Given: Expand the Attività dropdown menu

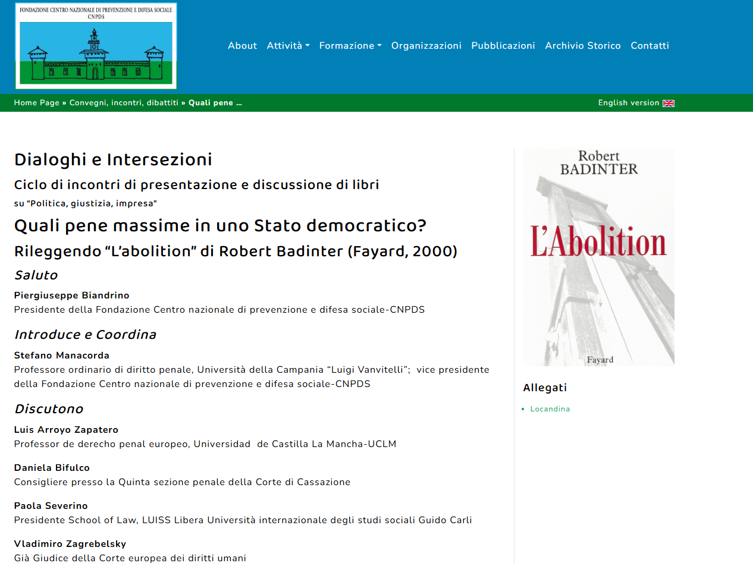Looking at the screenshot, I should (x=288, y=46).
